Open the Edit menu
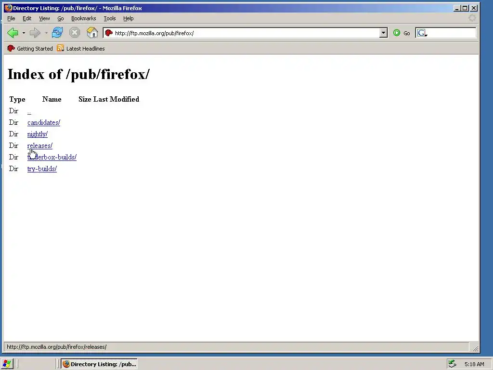The width and height of the screenshot is (493, 370). coord(27,18)
